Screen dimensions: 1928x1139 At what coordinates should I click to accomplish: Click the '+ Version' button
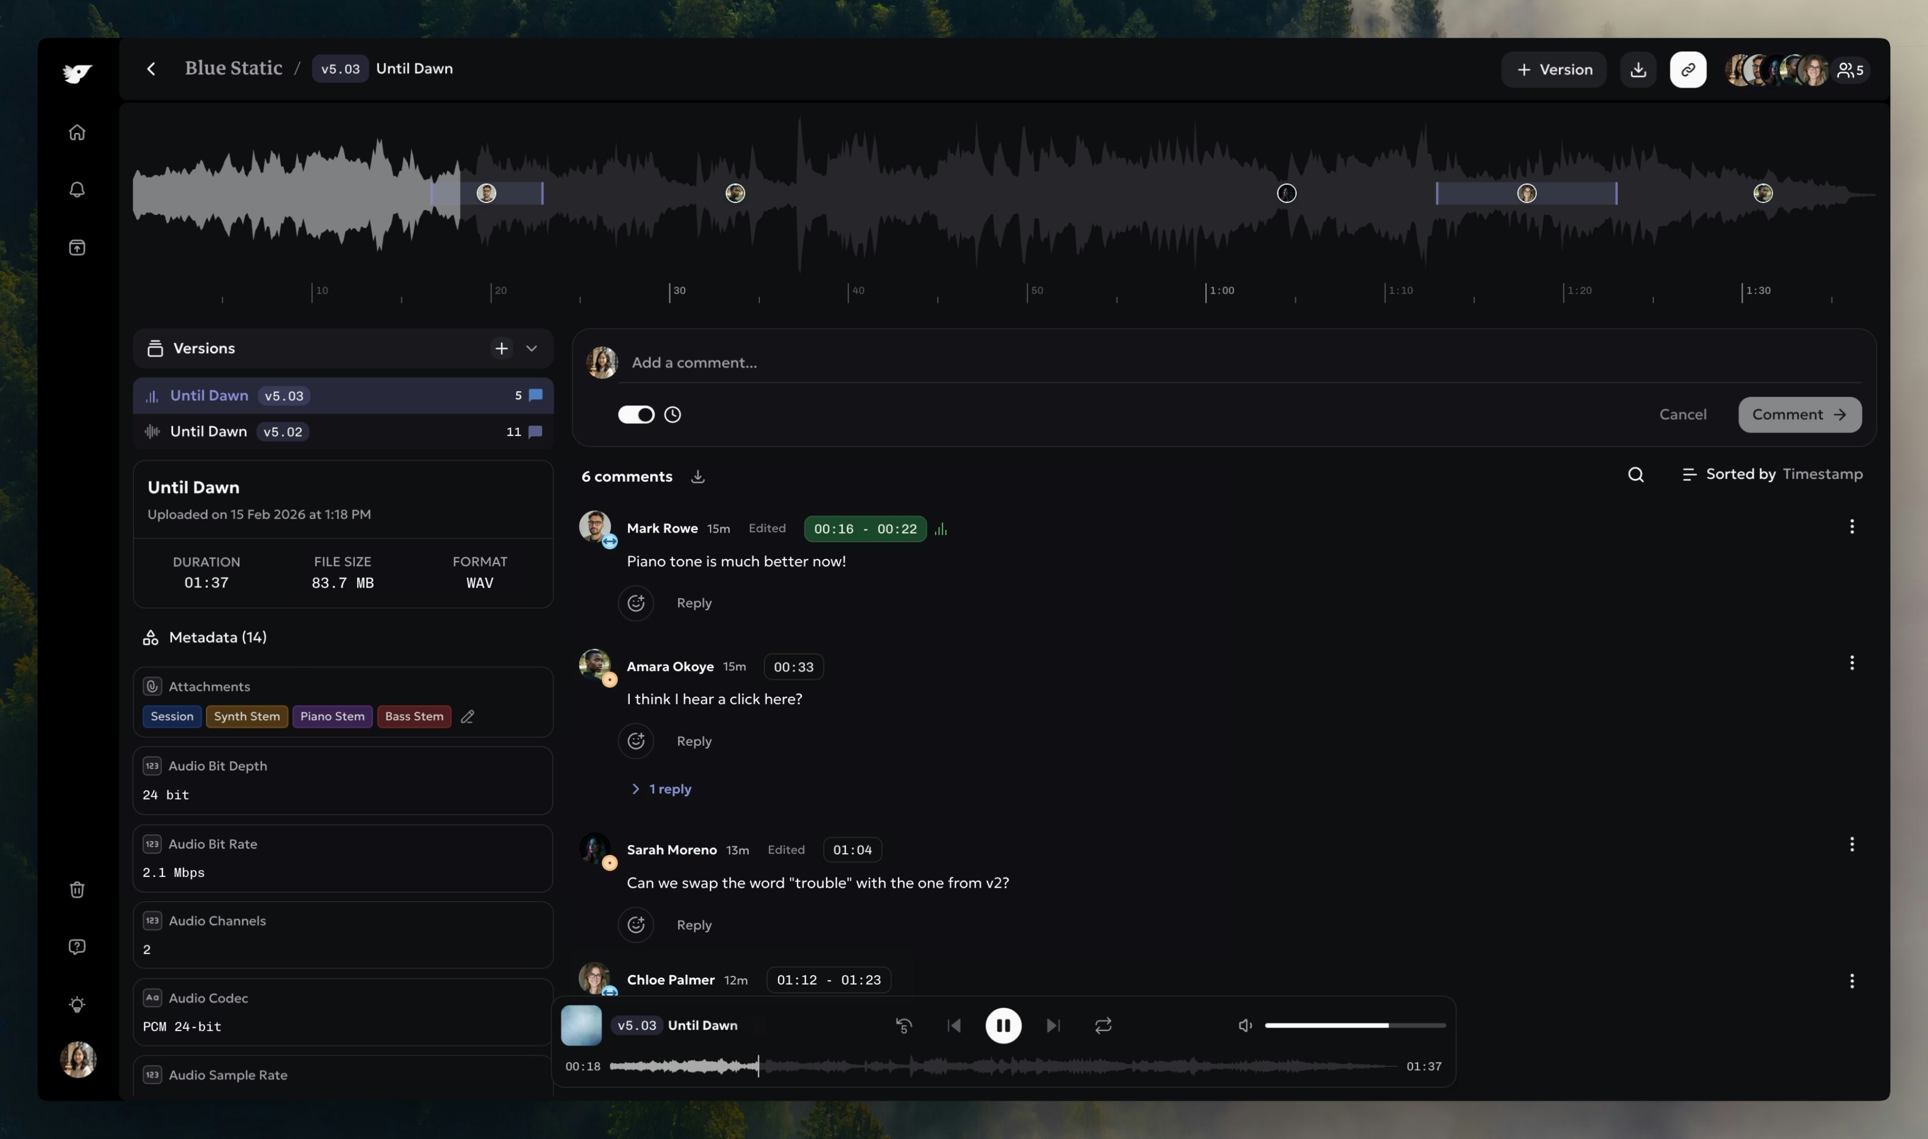1552,69
